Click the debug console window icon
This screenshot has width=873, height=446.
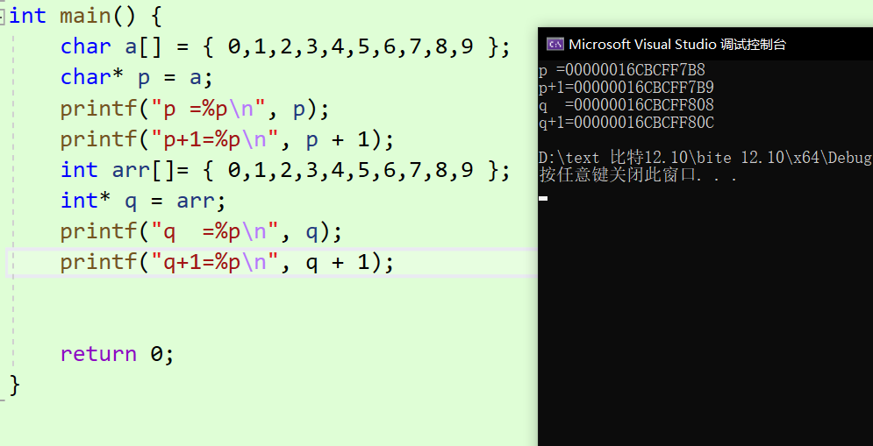(555, 45)
